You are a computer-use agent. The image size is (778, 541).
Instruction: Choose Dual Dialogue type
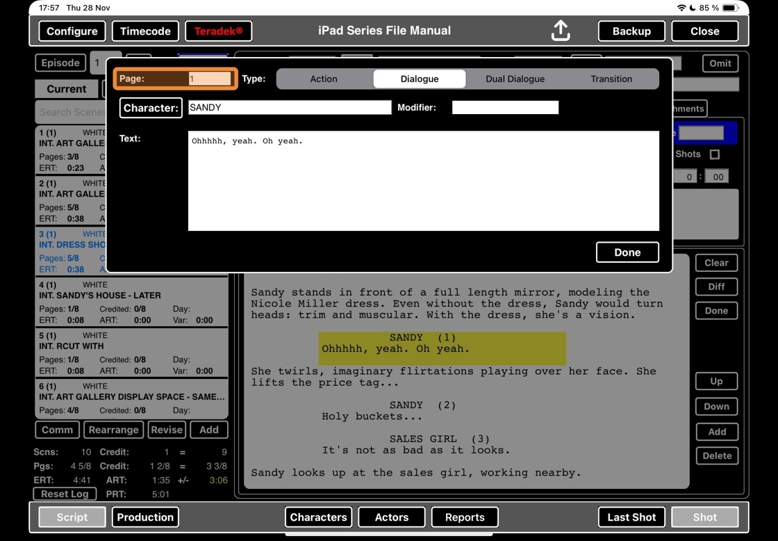coord(515,79)
